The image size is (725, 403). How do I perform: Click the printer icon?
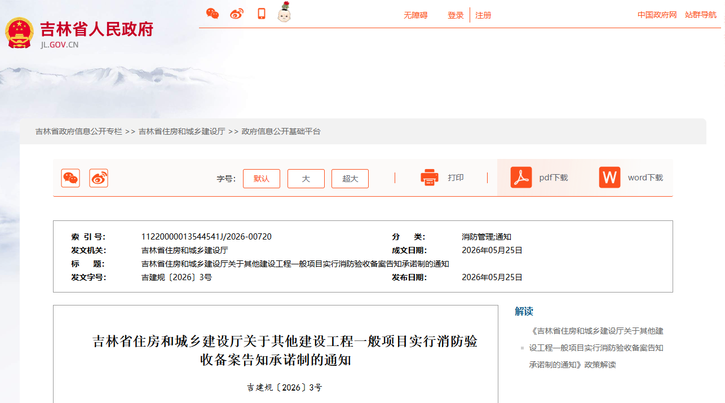pos(430,178)
